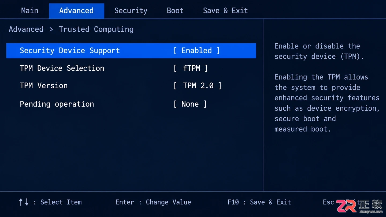Viewport: 386px width, 217px height.
Task: Select the Security Device Support label
Action: tap(70, 51)
